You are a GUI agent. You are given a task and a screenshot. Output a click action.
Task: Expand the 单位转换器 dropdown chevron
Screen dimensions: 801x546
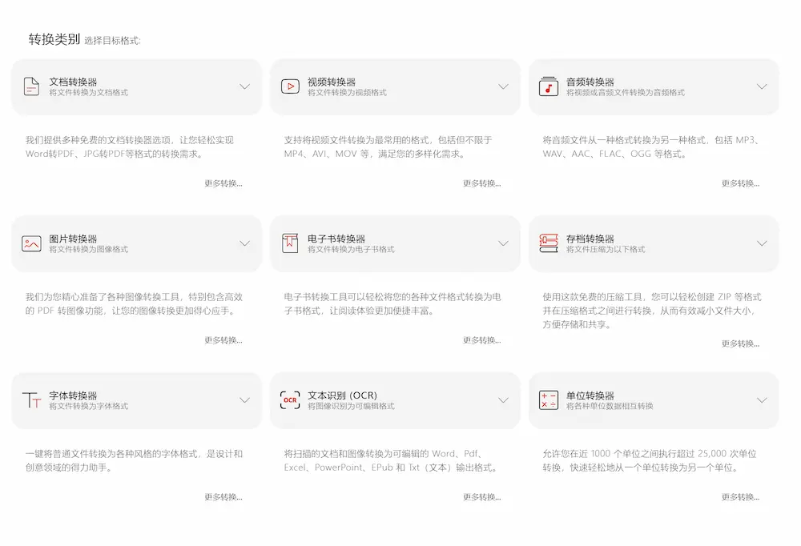click(763, 400)
